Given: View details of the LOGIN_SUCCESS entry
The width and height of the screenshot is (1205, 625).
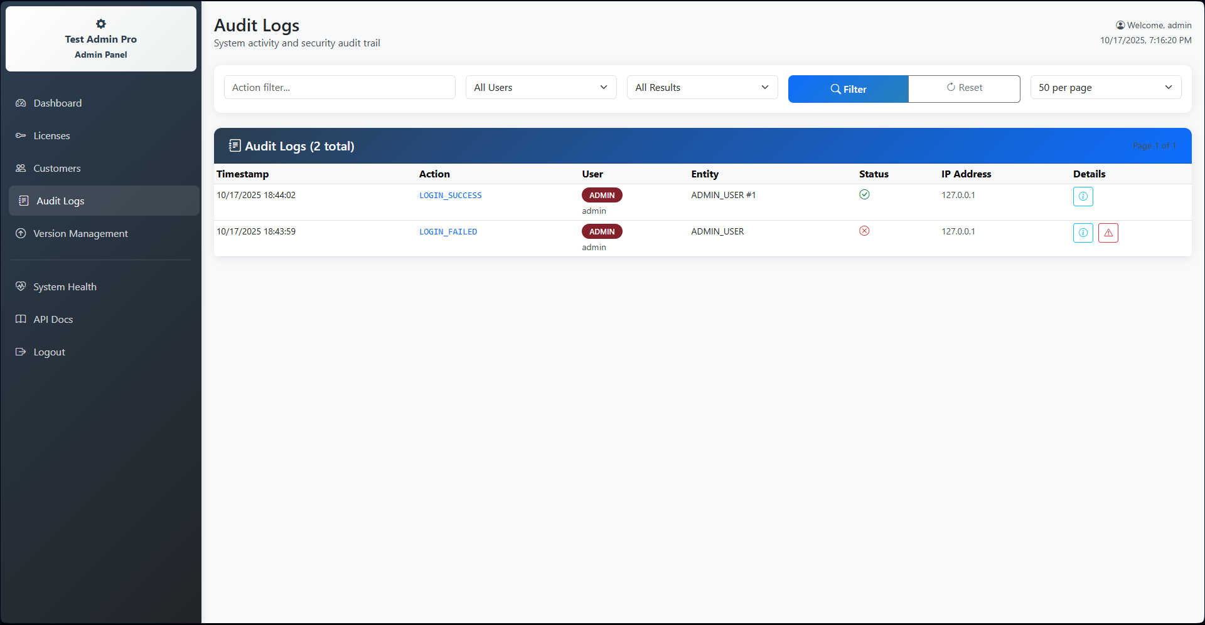Looking at the screenshot, I should tap(1083, 197).
